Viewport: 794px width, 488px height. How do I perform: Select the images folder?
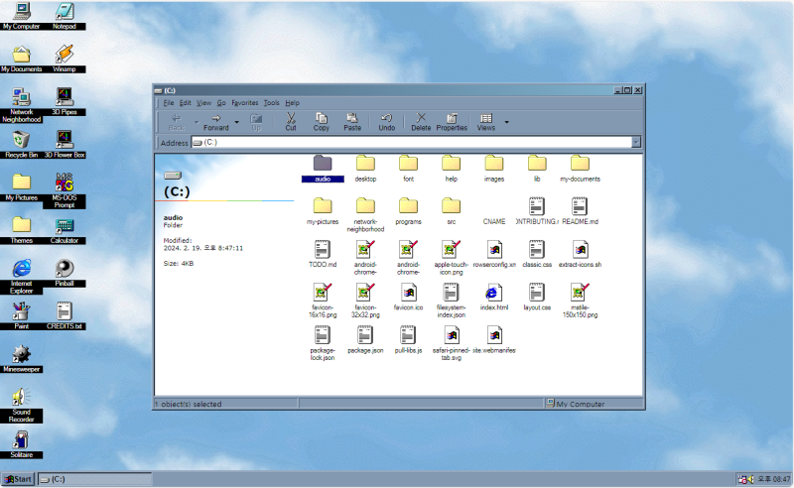point(494,169)
